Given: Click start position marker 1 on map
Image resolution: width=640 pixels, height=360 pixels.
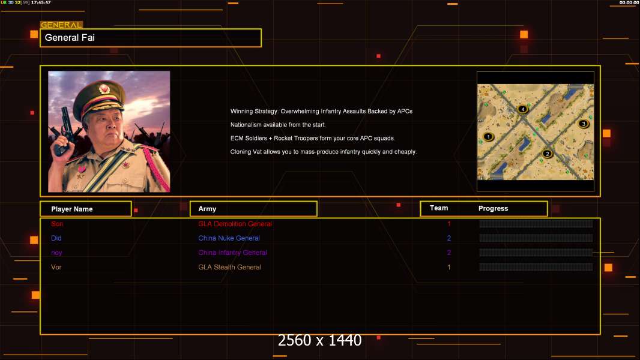Looking at the screenshot, I should click(488, 137).
